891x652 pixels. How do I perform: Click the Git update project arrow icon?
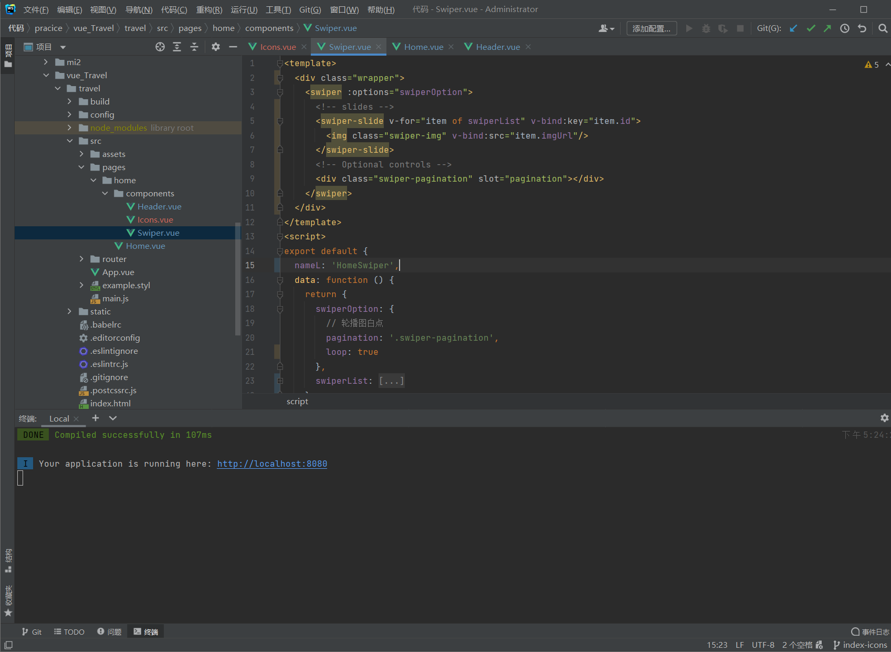pyautogui.click(x=793, y=28)
